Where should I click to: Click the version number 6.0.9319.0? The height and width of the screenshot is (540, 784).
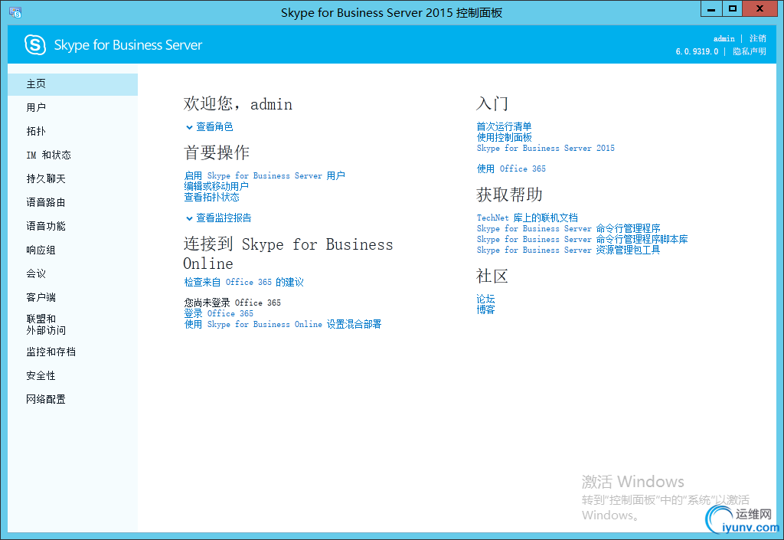(697, 51)
